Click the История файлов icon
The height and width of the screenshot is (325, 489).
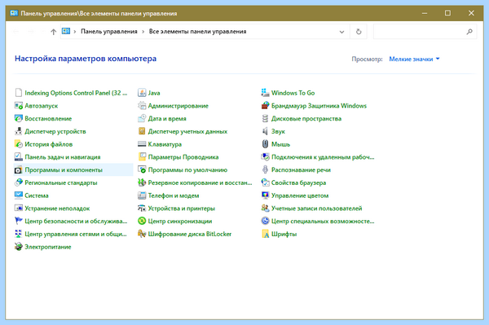(x=19, y=144)
